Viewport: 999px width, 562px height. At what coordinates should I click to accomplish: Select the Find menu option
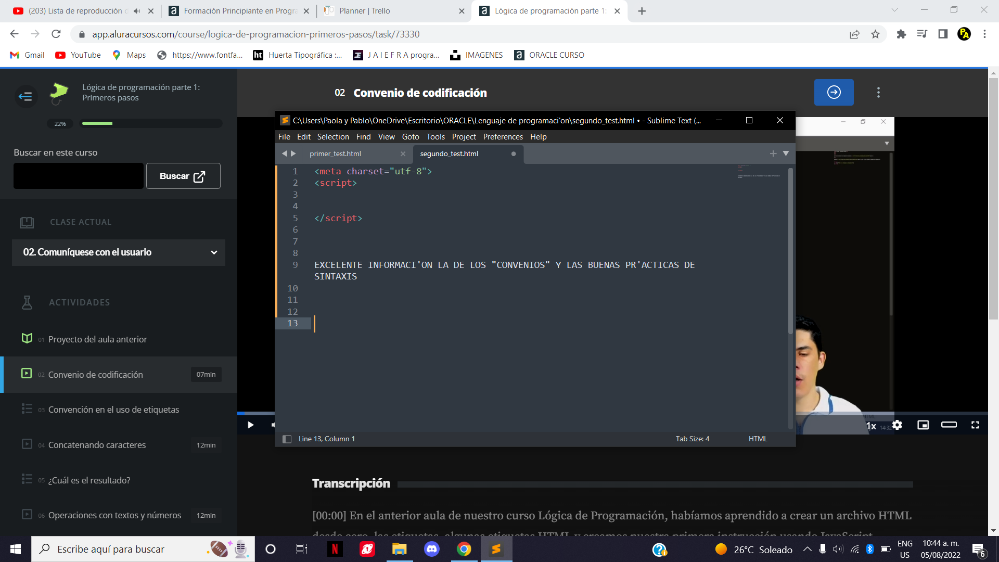click(364, 136)
